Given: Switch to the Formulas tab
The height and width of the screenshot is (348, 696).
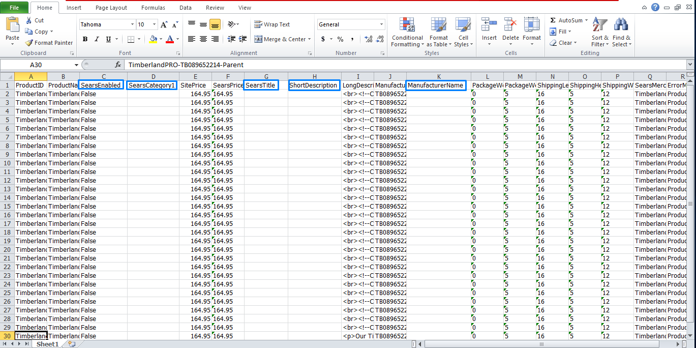Looking at the screenshot, I should (153, 8).
